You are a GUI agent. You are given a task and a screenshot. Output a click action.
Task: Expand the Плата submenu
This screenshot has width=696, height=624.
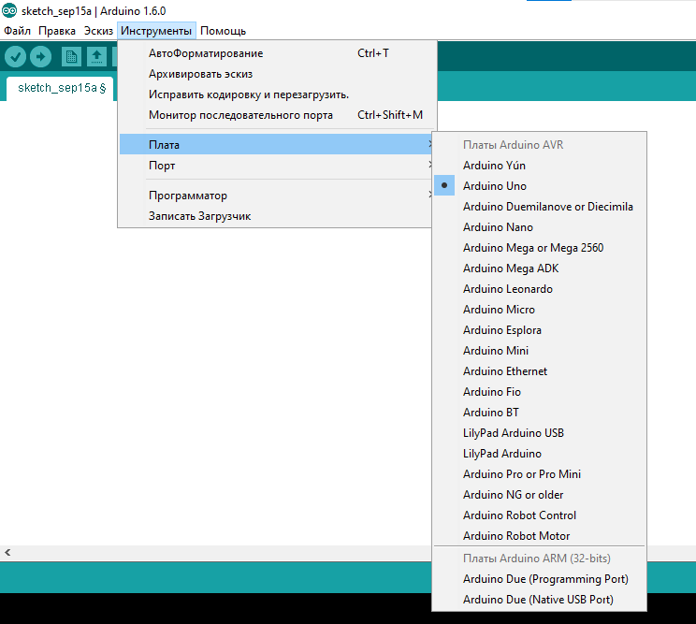coord(276,145)
